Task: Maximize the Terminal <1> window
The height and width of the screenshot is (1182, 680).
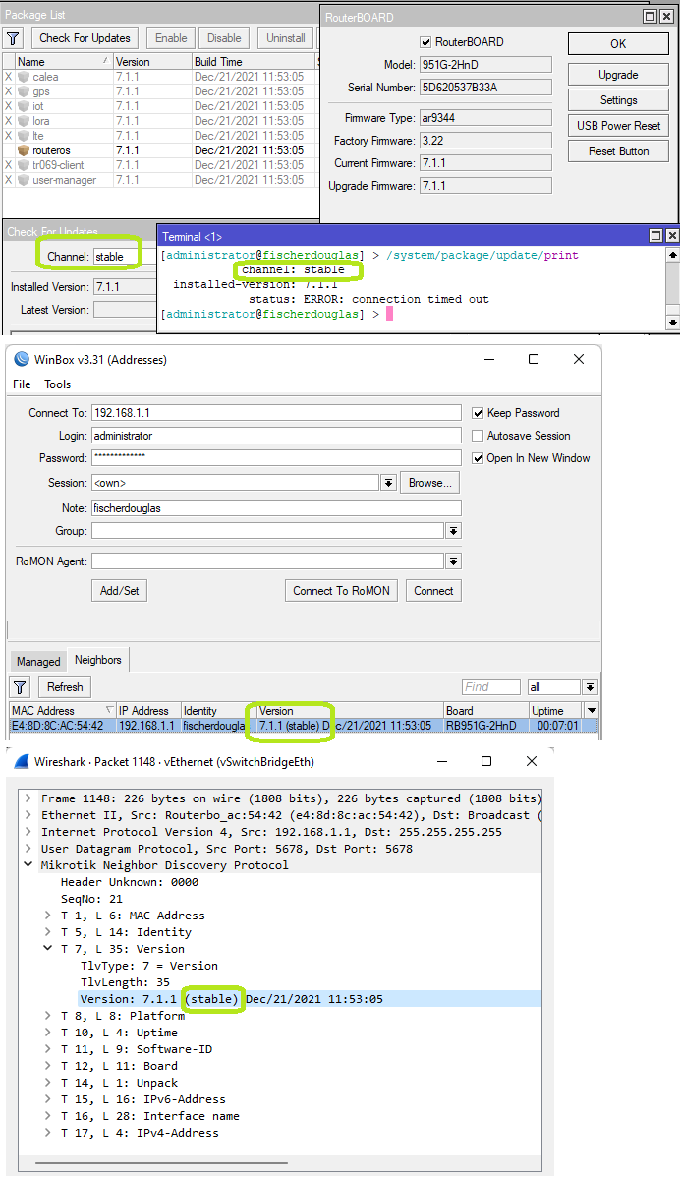Action: tap(656, 236)
